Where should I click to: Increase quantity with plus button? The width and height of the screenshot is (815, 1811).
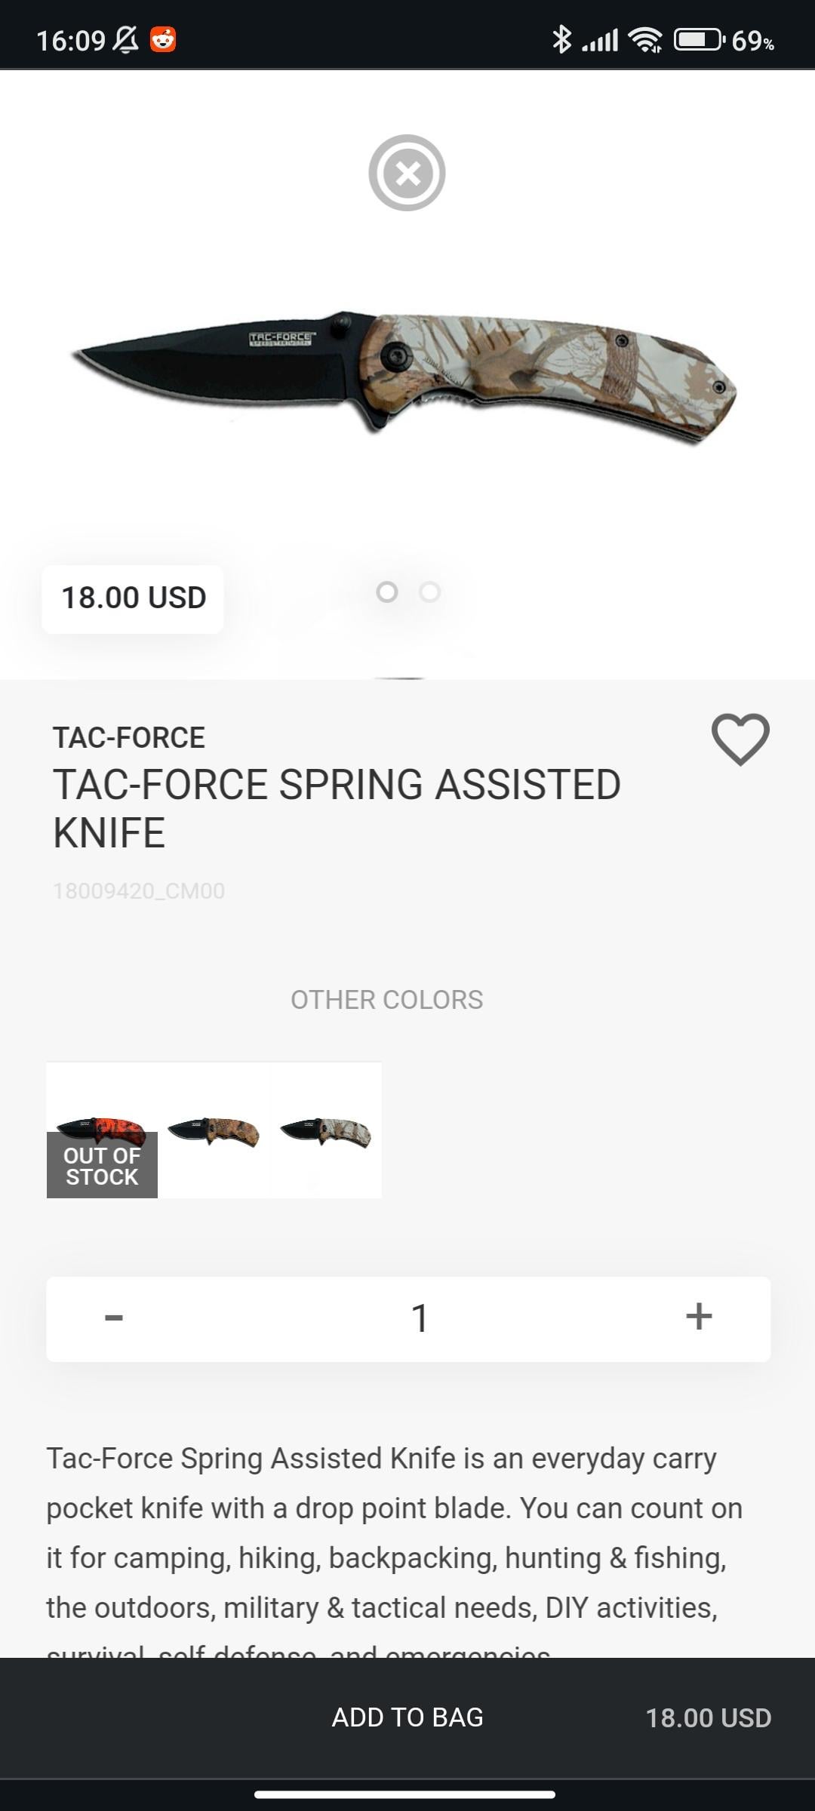point(699,1317)
